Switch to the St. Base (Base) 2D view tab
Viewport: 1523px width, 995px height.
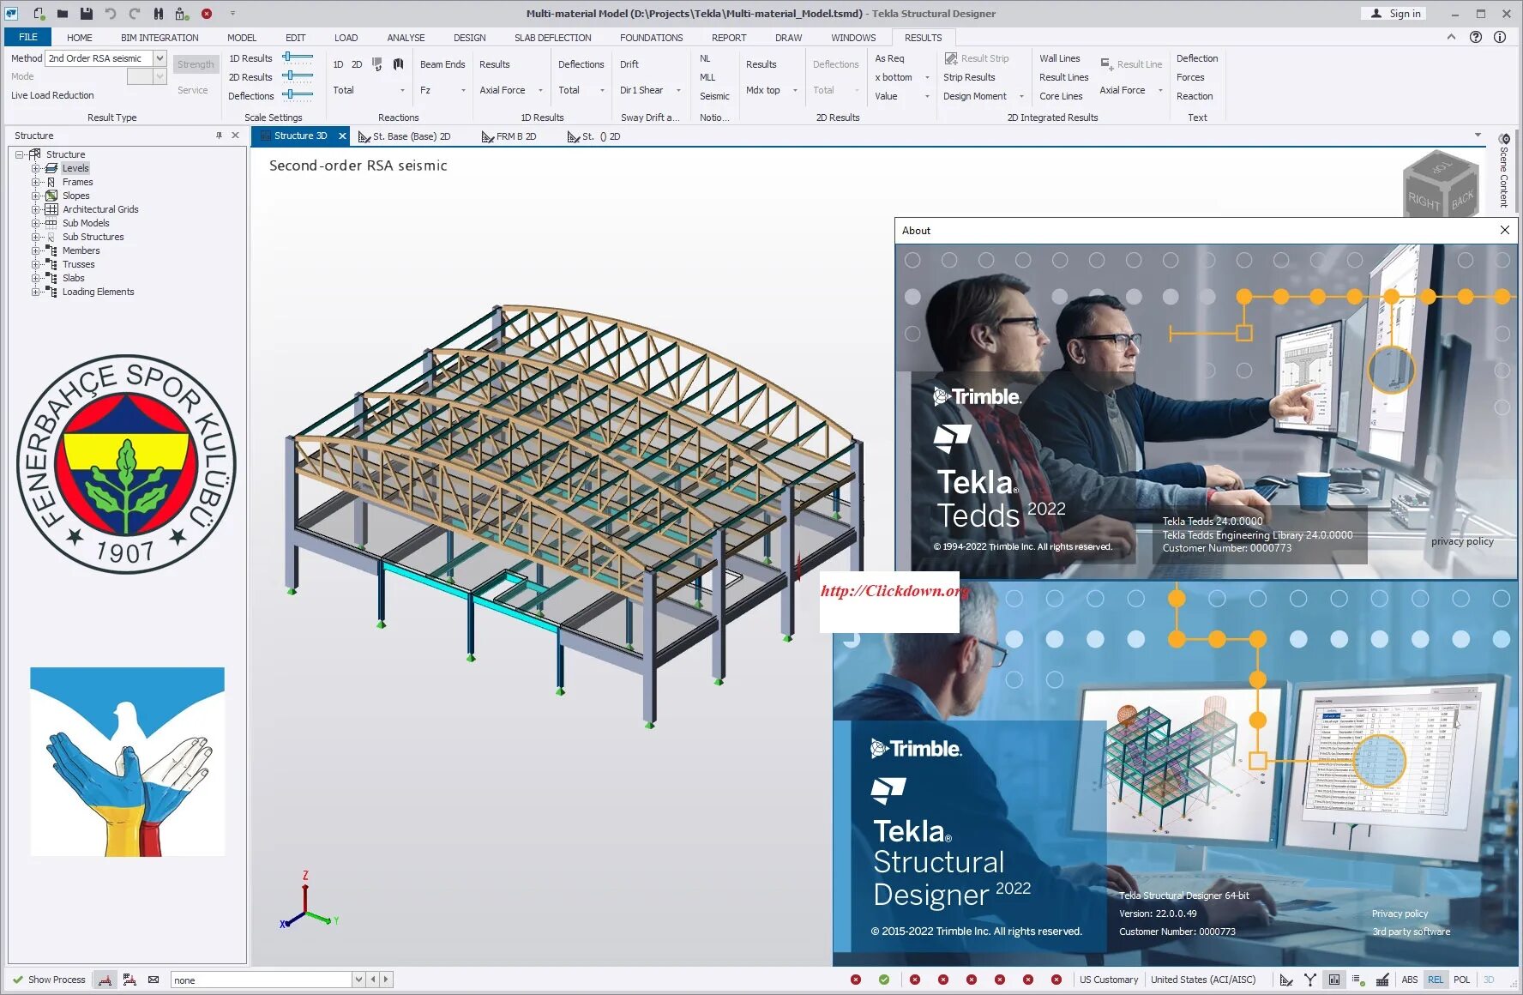click(x=404, y=136)
